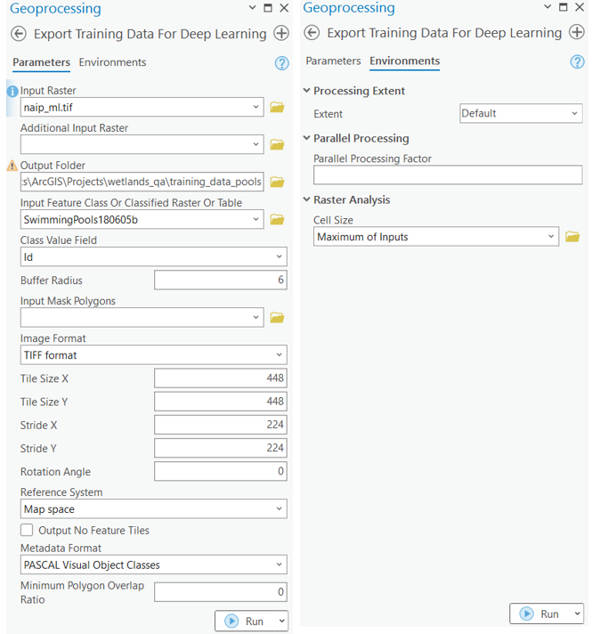The height and width of the screenshot is (634, 600).
Task: Collapse the Processing Extent section
Action: 308,91
